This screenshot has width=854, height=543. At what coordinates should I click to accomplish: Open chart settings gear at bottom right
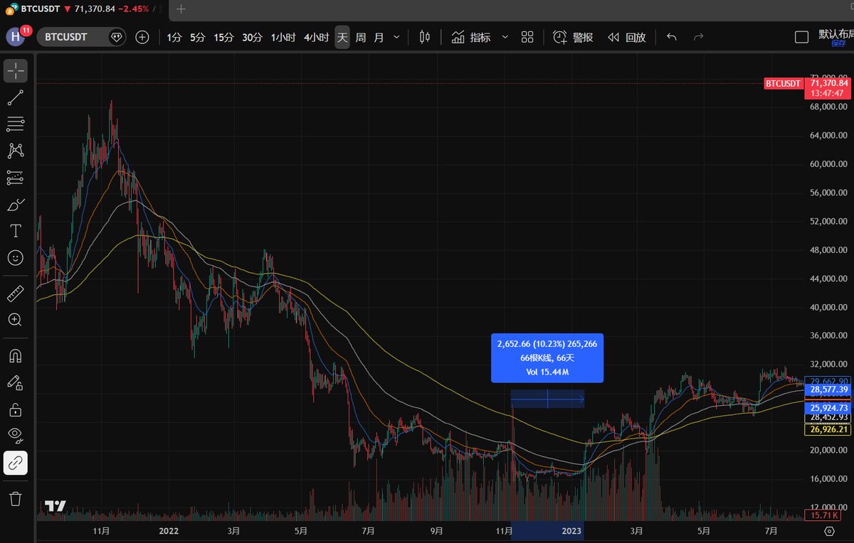click(829, 531)
